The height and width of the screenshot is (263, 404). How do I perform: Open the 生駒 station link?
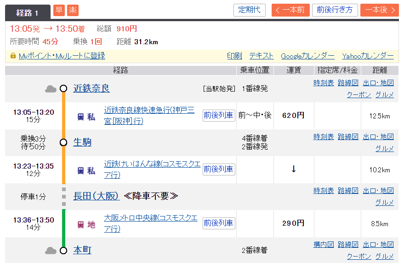click(82, 142)
